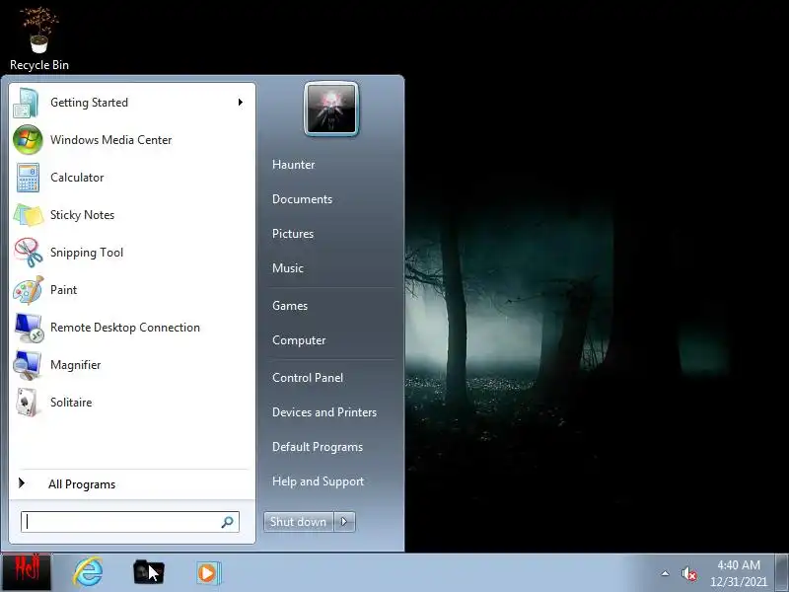
Task: Open the Haunter user folder
Action: coord(293,165)
